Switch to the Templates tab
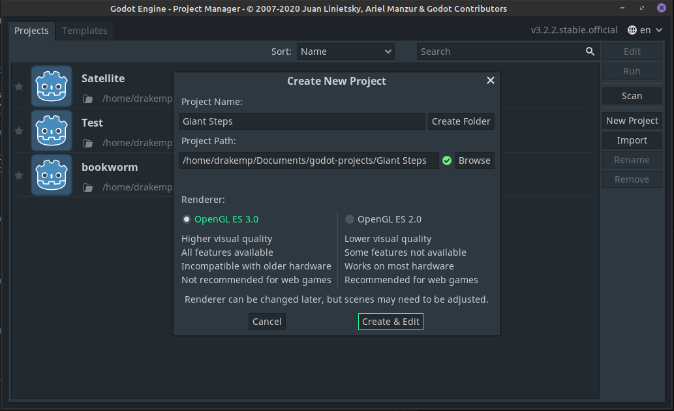This screenshot has width=674, height=411. point(85,31)
